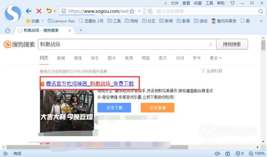
Task: Open the 工具 menu in the menu bar
Action: [209, 3]
